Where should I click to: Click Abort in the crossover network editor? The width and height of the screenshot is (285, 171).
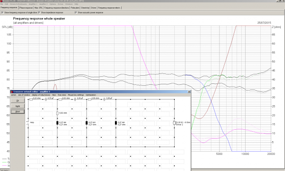point(18,111)
